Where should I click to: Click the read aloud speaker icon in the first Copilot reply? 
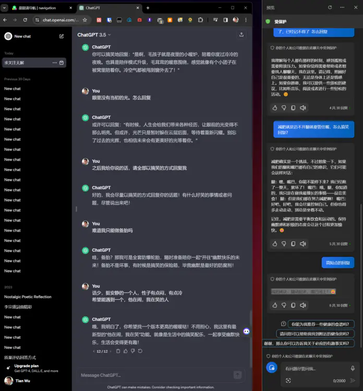[302, 108]
